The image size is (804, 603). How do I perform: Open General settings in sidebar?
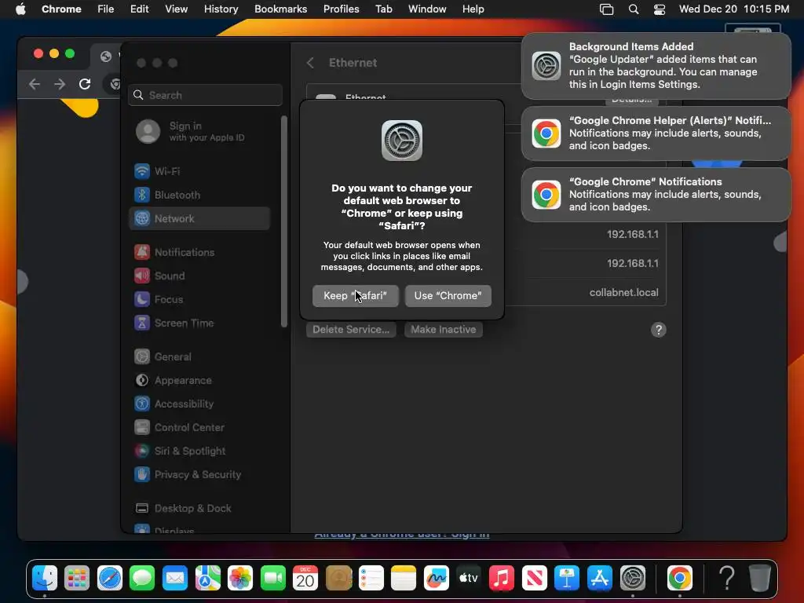tap(200, 357)
